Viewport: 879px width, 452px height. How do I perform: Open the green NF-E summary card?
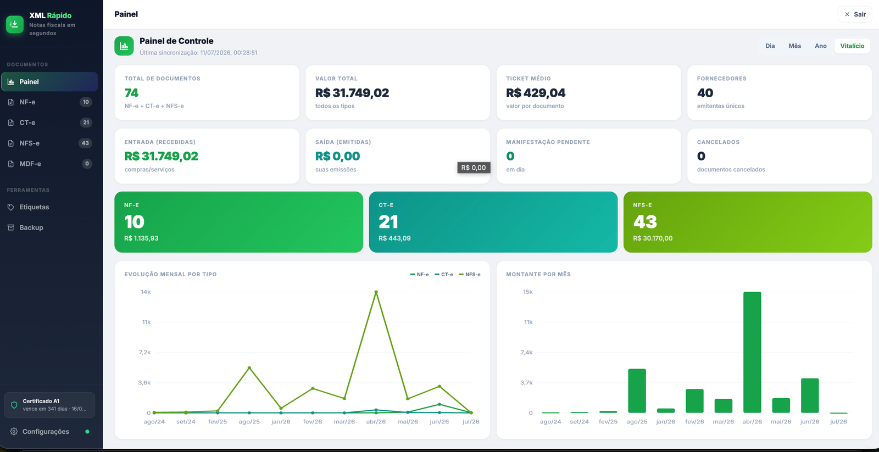tap(238, 222)
